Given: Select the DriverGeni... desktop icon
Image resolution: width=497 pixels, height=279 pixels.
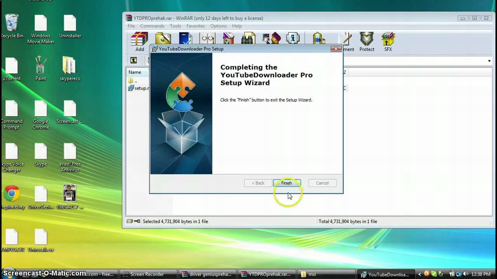Looking at the screenshot, I should point(41,198).
